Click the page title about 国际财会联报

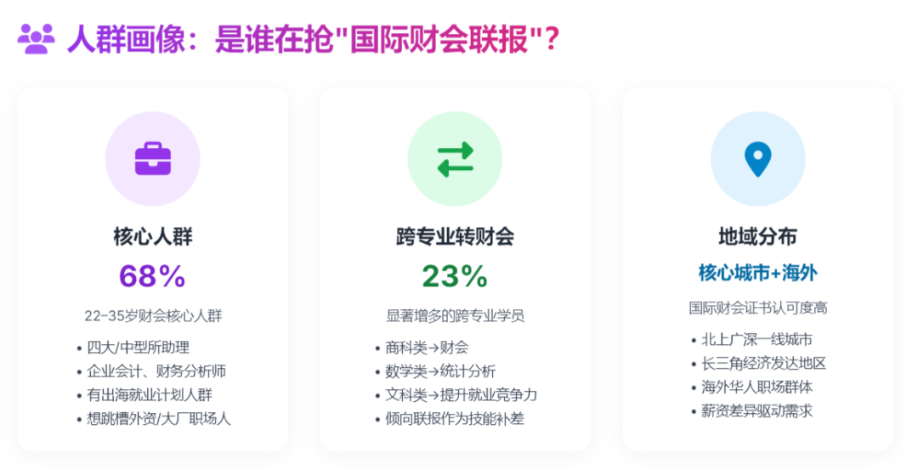point(313,39)
